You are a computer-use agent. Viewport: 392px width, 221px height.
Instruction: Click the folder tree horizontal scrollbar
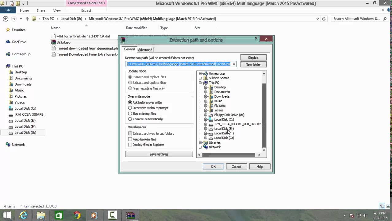(229, 155)
